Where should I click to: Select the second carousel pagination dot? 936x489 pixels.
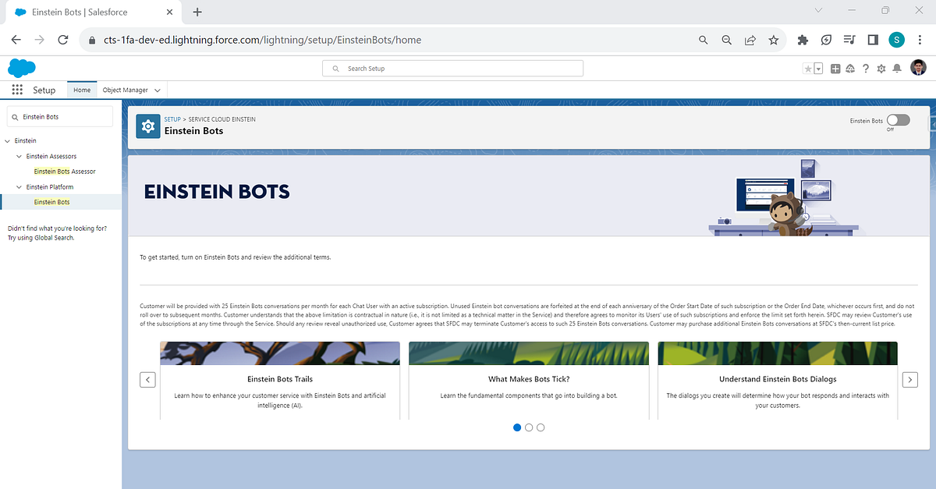[529, 427]
